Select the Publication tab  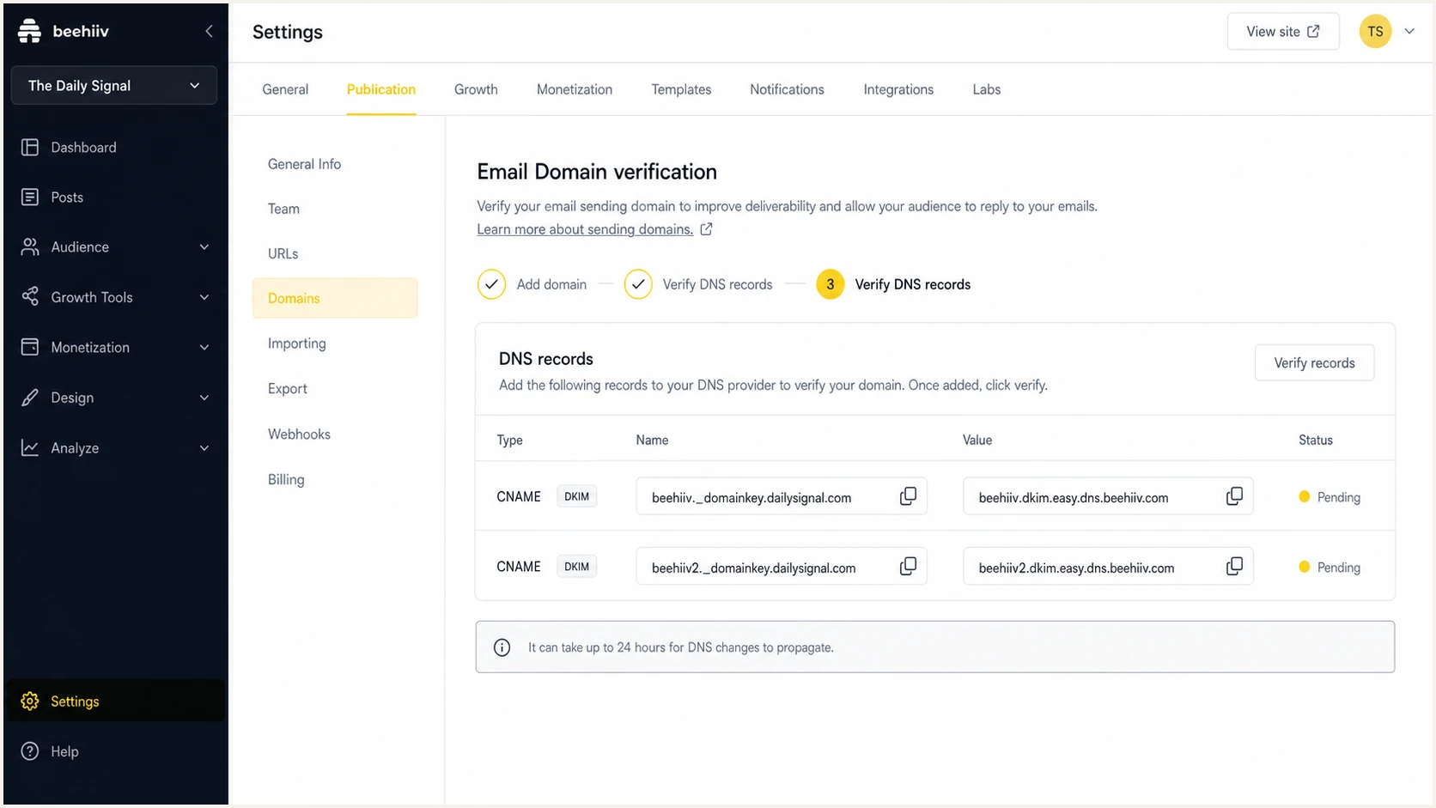pyautogui.click(x=381, y=89)
